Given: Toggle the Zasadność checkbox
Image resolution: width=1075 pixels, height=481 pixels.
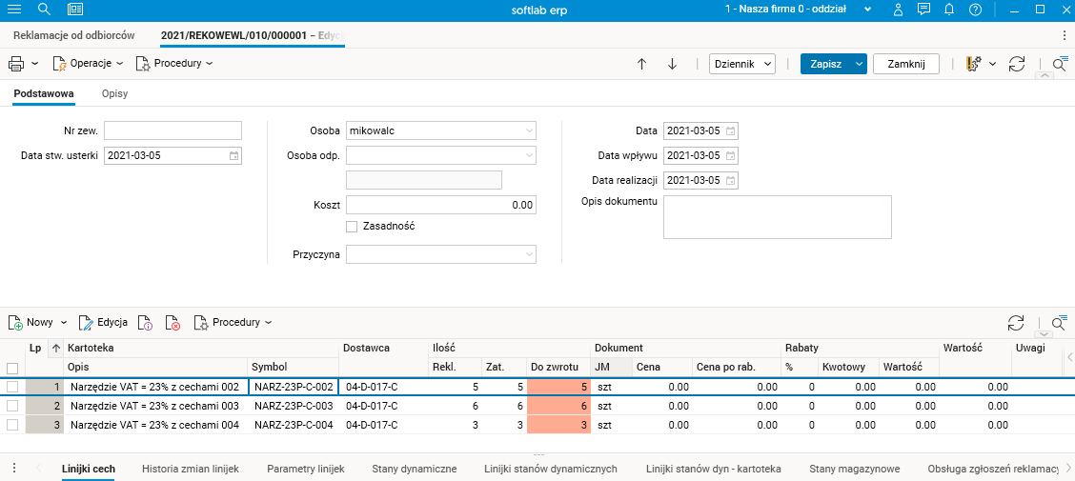Looking at the screenshot, I should coord(352,226).
